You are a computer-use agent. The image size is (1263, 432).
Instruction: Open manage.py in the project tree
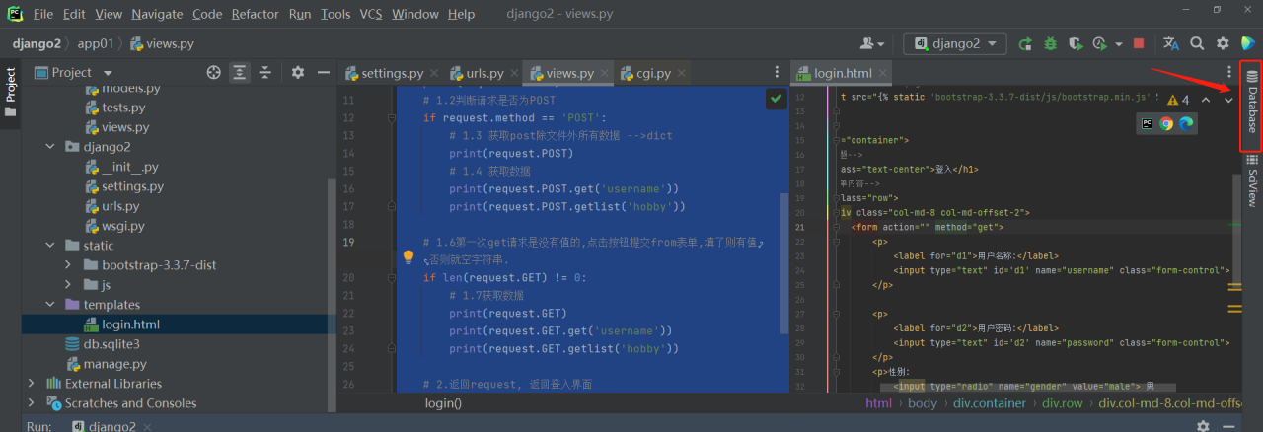(x=114, y=364)
